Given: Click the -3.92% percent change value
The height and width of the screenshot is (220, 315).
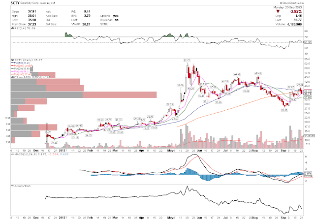Looking at the screenshot, I should click(x=296, y=12).
